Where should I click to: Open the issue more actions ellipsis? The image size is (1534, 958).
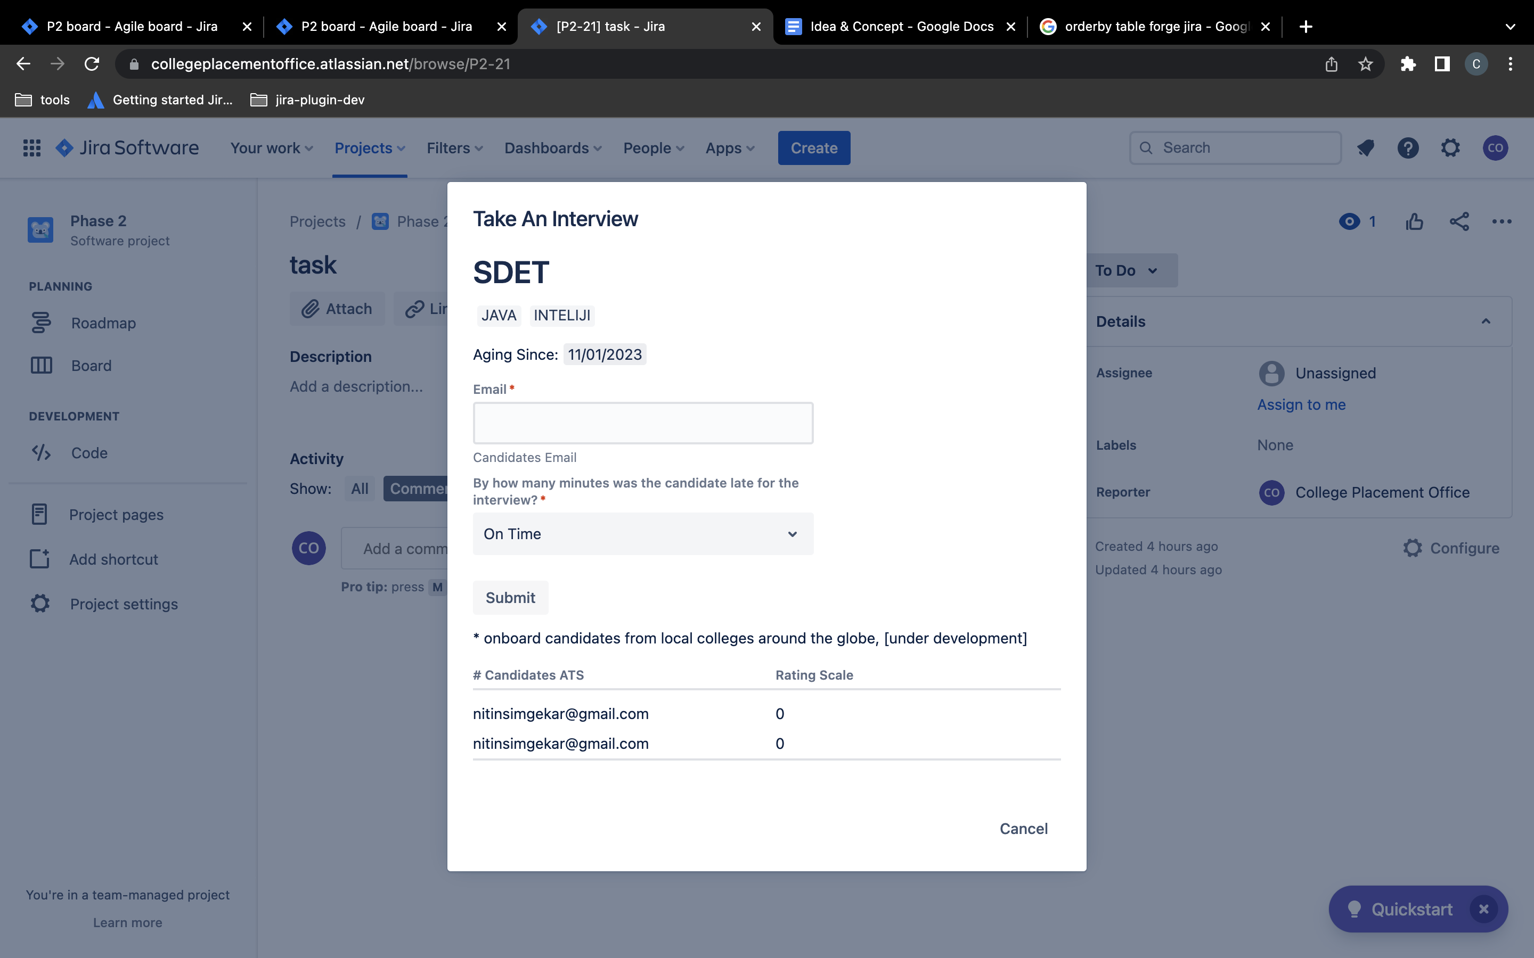(1502, 222)
